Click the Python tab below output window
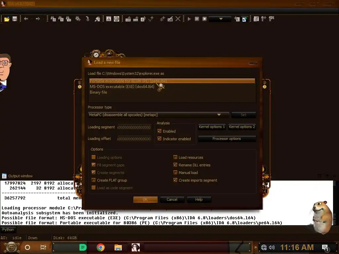339x254 pixels. point(8,230)
